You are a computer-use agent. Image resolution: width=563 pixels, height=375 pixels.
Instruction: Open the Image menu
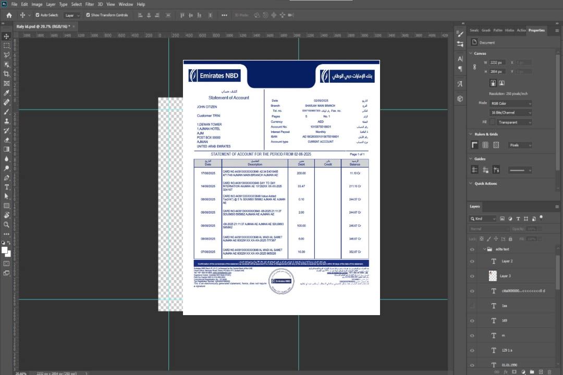pyautogui.click(x=36, y=4)
